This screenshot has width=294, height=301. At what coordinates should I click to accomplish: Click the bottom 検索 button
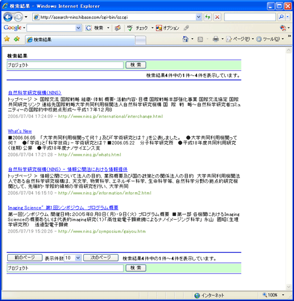tap(136, 268)
